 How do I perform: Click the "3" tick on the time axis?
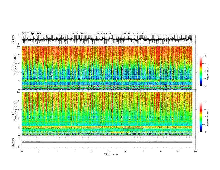[x=74, y=151]
